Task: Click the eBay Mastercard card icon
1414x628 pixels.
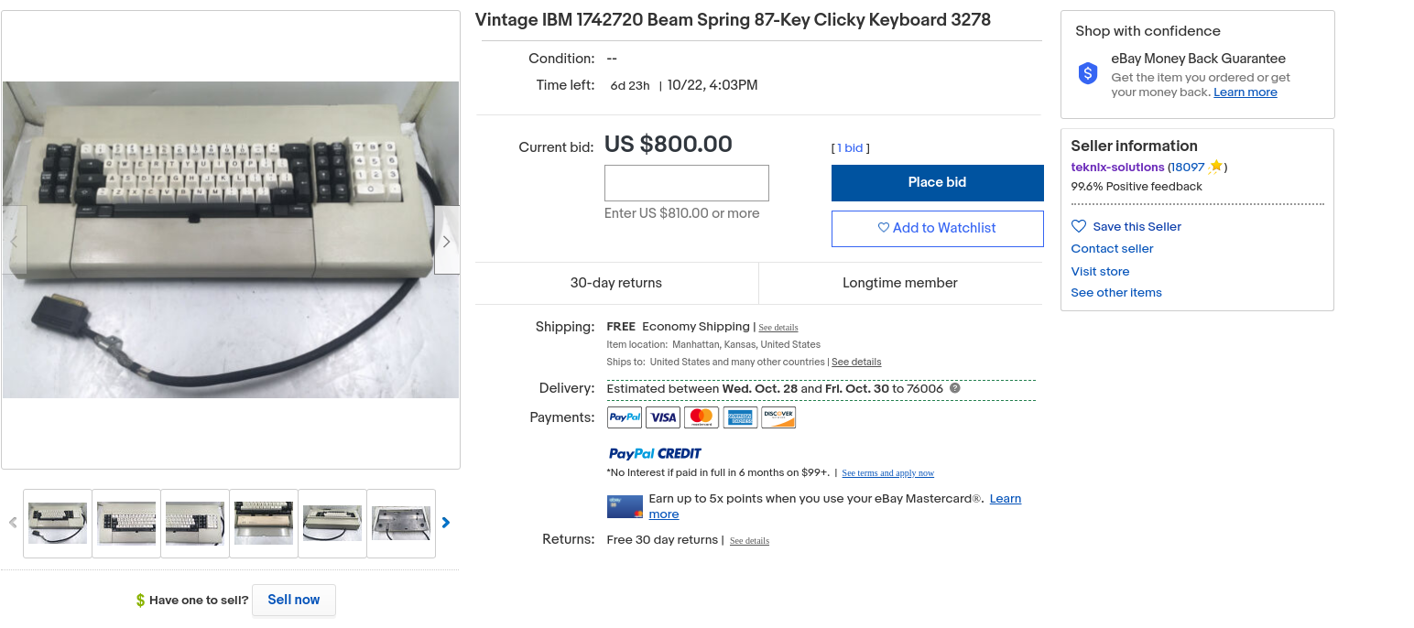Action: tap(625, 506)
